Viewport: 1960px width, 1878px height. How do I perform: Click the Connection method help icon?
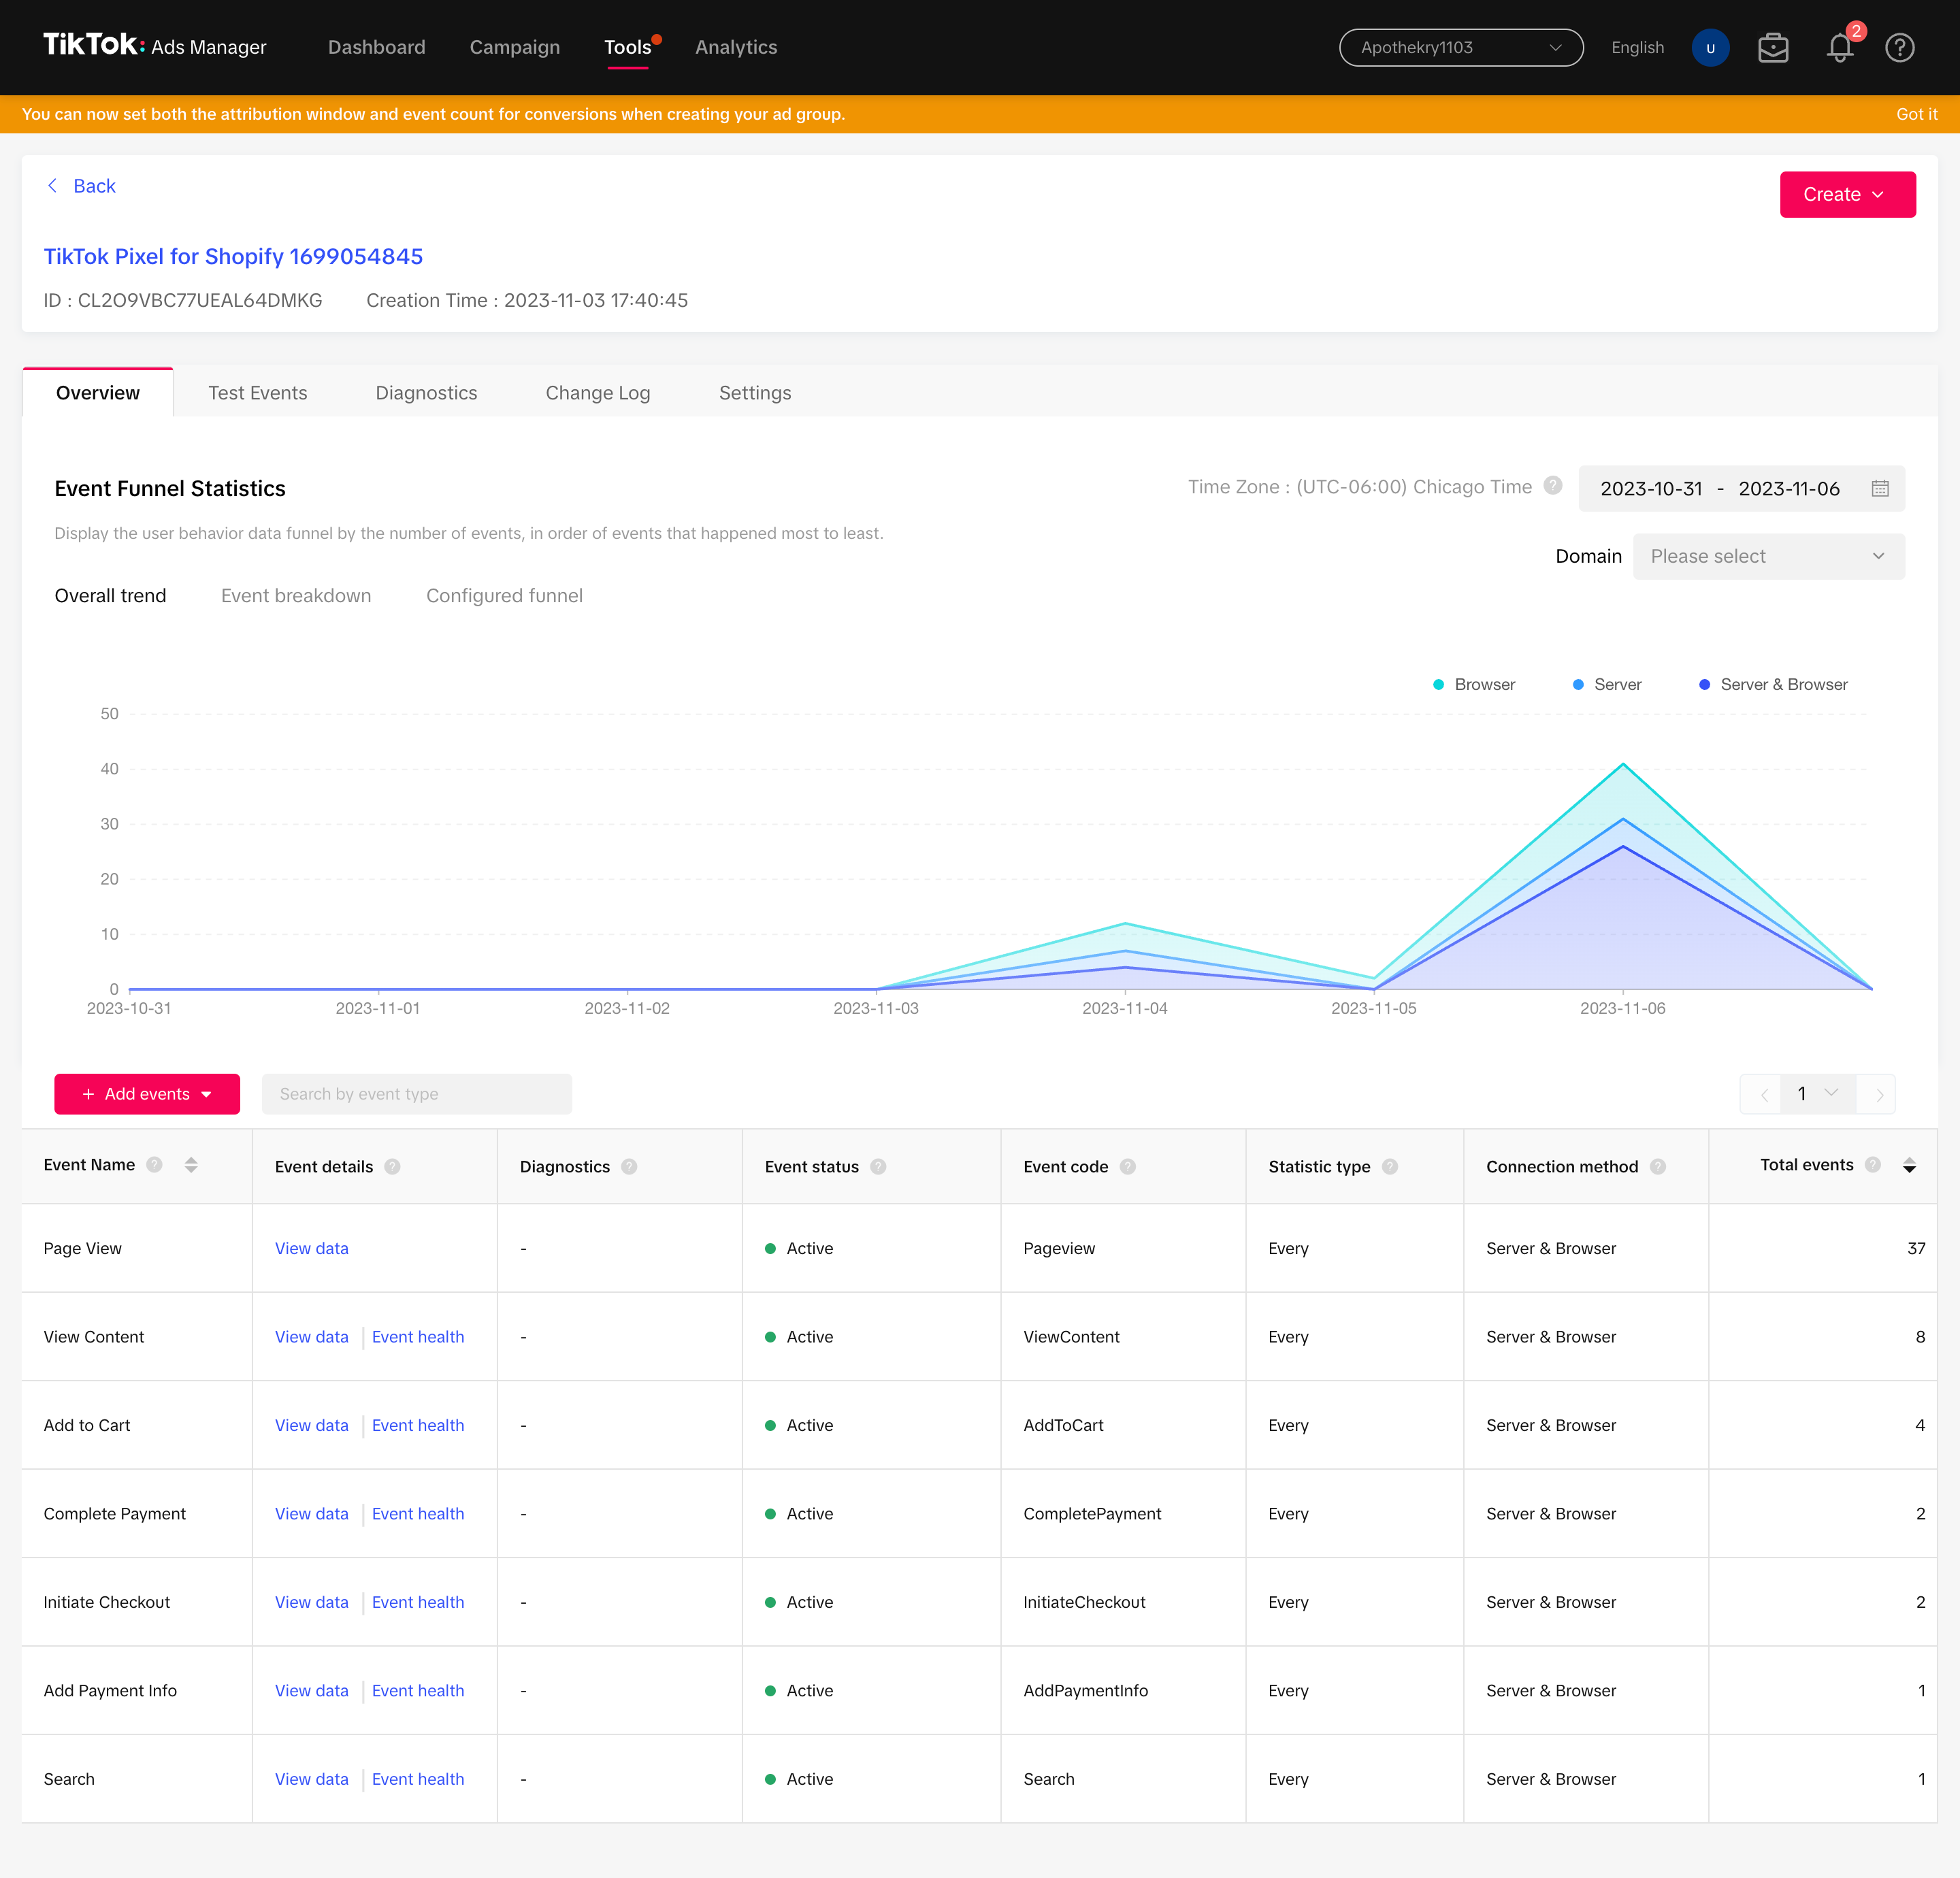click(x=1658, y=1166)
